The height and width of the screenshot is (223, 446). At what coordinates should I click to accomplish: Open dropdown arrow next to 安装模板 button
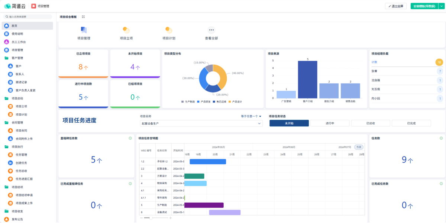pos(441,6)
